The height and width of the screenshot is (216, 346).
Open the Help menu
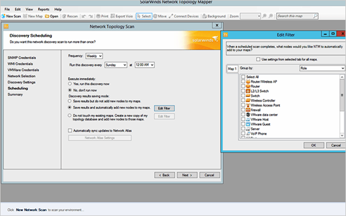coord(58,9)
